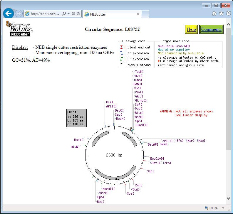Open Favorites star icon
The height and width of the screenshot is (214, 233).
[221, 14]
